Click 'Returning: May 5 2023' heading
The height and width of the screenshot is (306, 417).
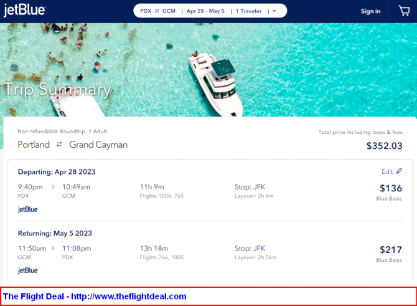[x=55, y=233]
